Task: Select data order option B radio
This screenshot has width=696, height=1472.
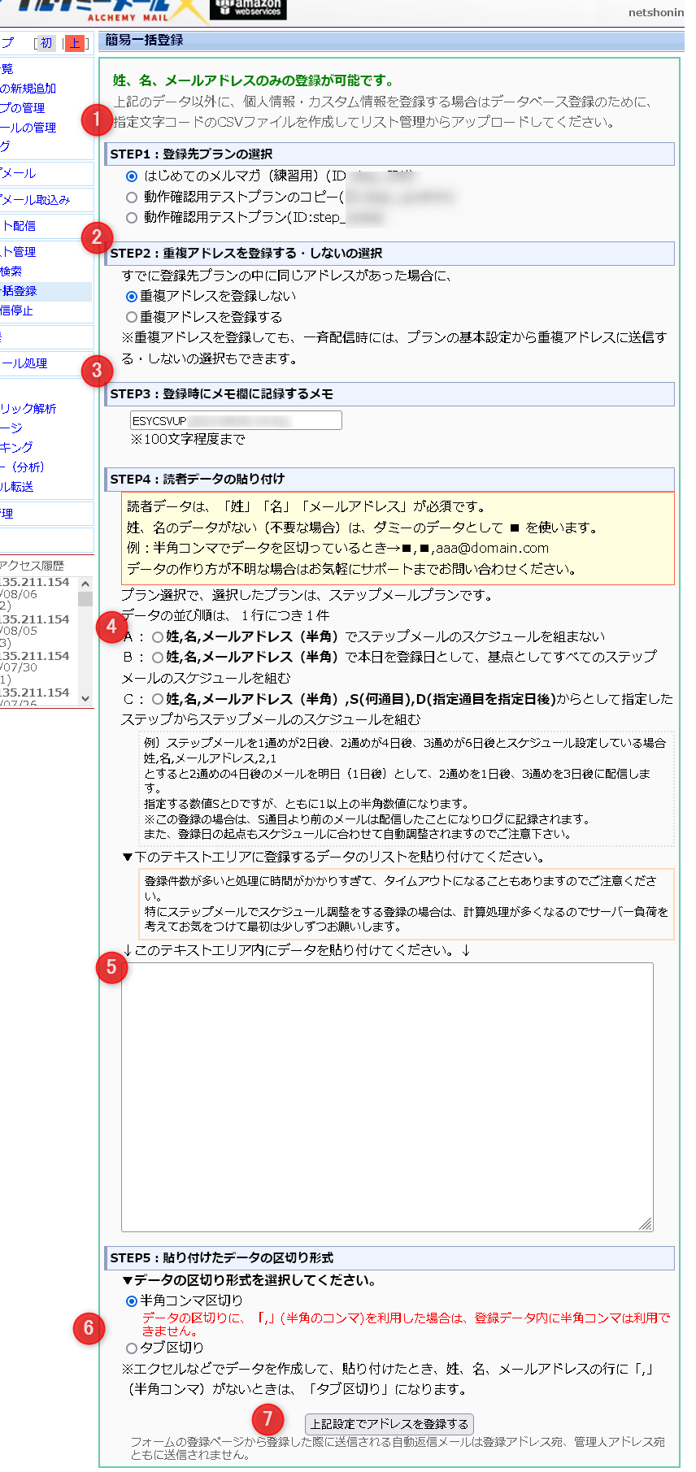Action: (x=158, y=658)
